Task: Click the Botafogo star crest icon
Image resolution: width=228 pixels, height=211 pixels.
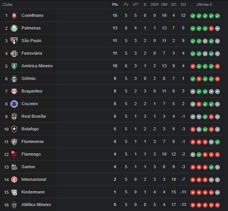Action: [14, 129]
